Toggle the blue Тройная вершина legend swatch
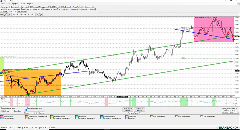This screenshot has width=240, height=130. click(102, 116)
